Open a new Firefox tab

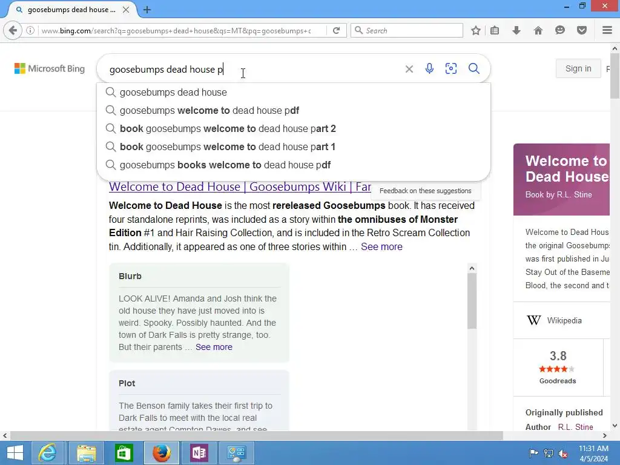pos(147,10)
